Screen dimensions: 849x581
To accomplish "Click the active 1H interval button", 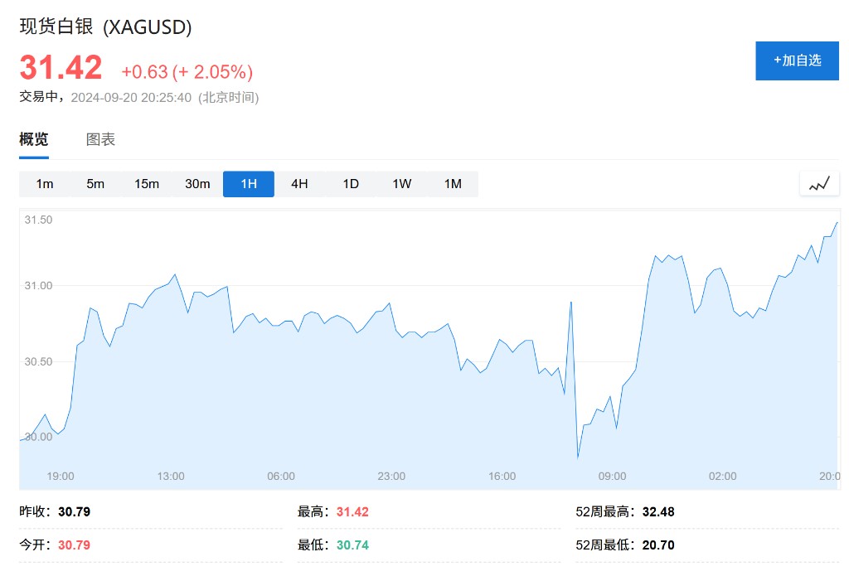I will pyautogui.click(x=249, y=184).
